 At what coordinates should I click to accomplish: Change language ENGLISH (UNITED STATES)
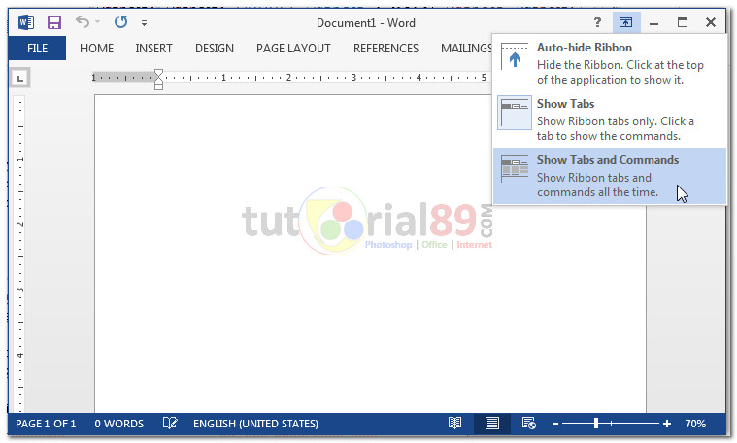[255, 424]
